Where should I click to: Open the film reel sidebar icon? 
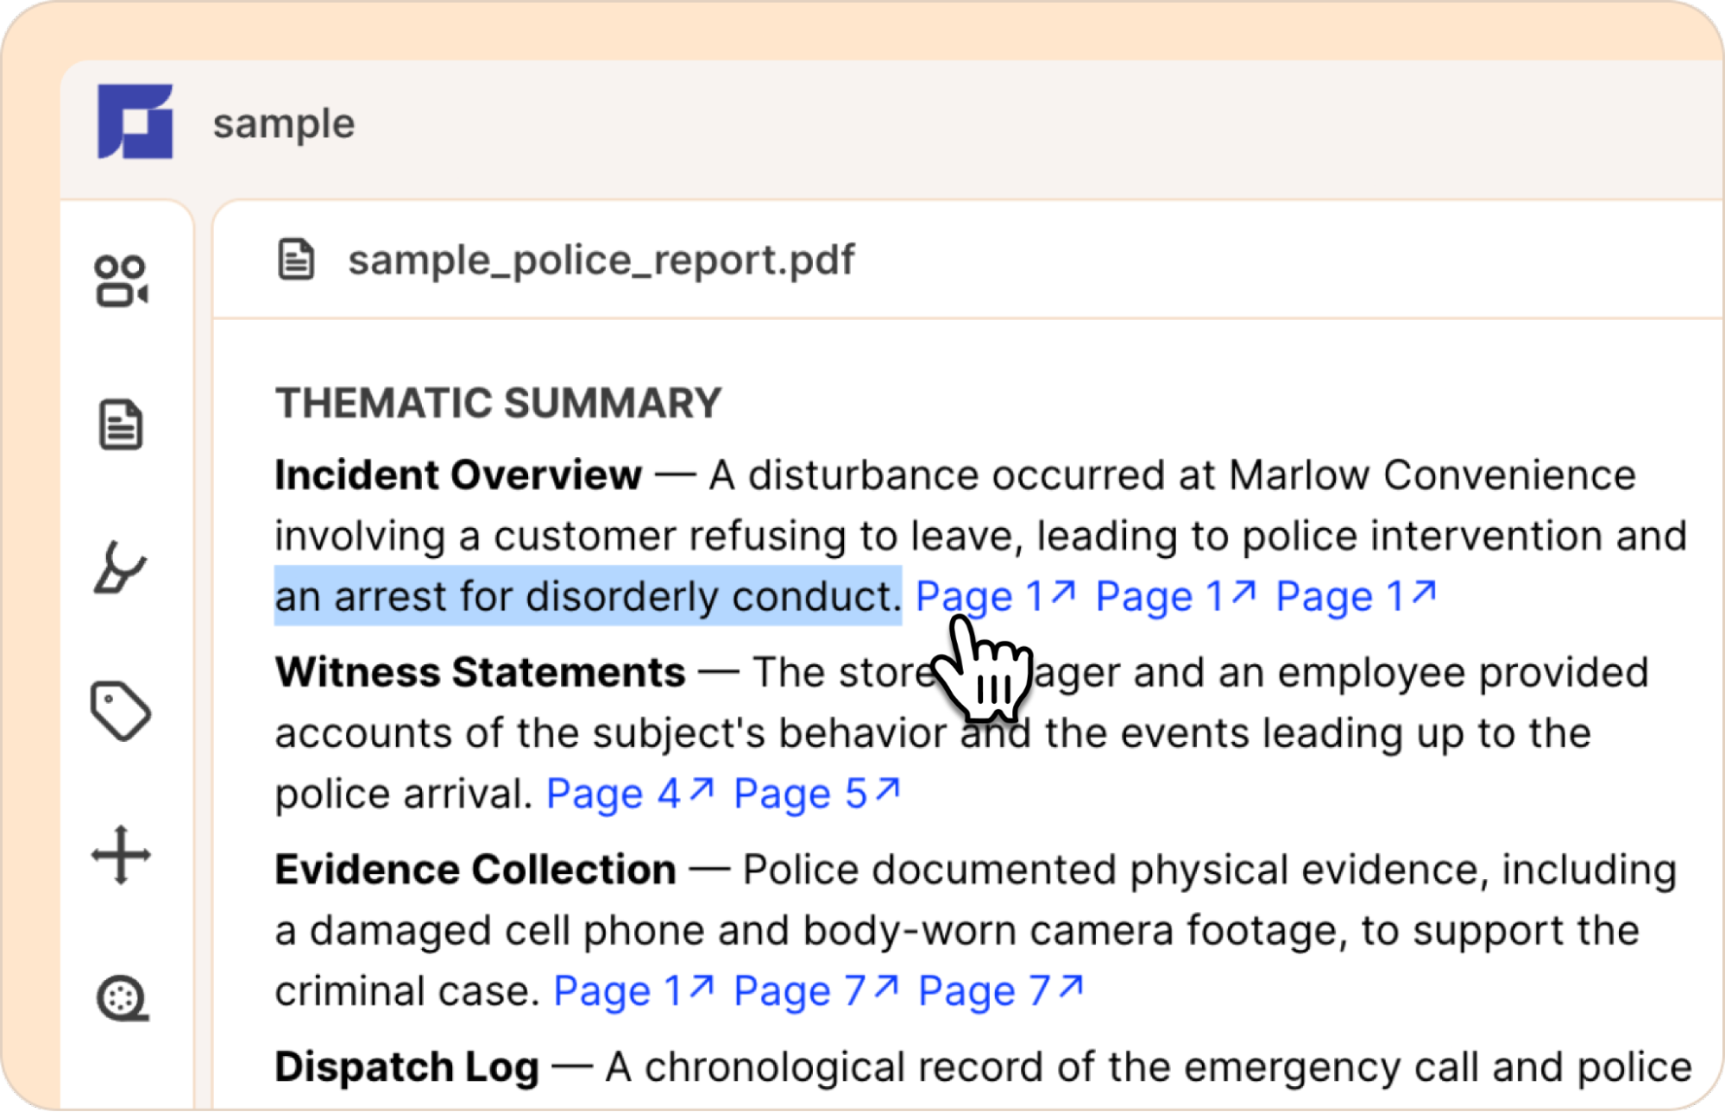pyautogui.click(x=122, y=998)
